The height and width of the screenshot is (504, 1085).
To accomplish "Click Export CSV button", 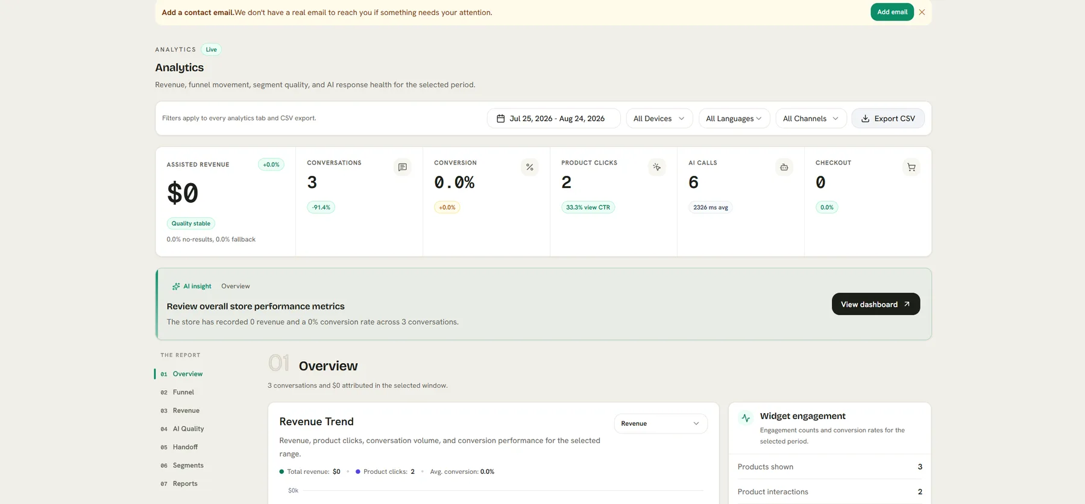I will point(888,119).
